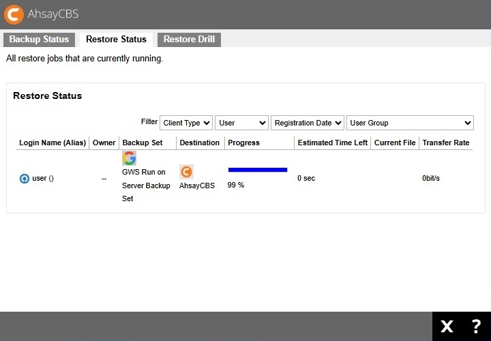Click the "Restore Status" section heading
The height and width of the screenshot is (341, 491).
click(x=48, y=95)
